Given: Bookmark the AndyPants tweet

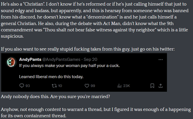Looking at the screenshot, I should [152, 86].
